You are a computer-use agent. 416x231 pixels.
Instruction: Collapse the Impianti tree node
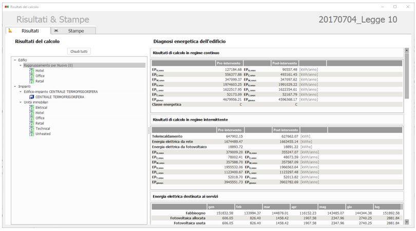click(15, 86)
